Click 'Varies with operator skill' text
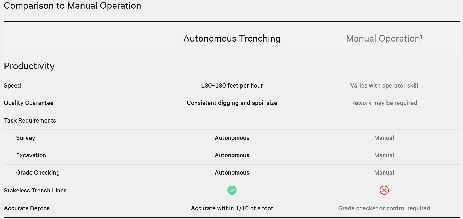 click(x=384, y=85)
